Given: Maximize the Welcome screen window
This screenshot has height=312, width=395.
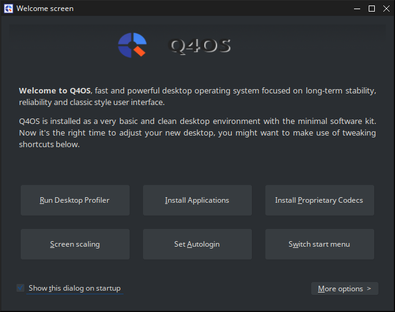Looking at the screenshot, I should click(x=372, y=9).
